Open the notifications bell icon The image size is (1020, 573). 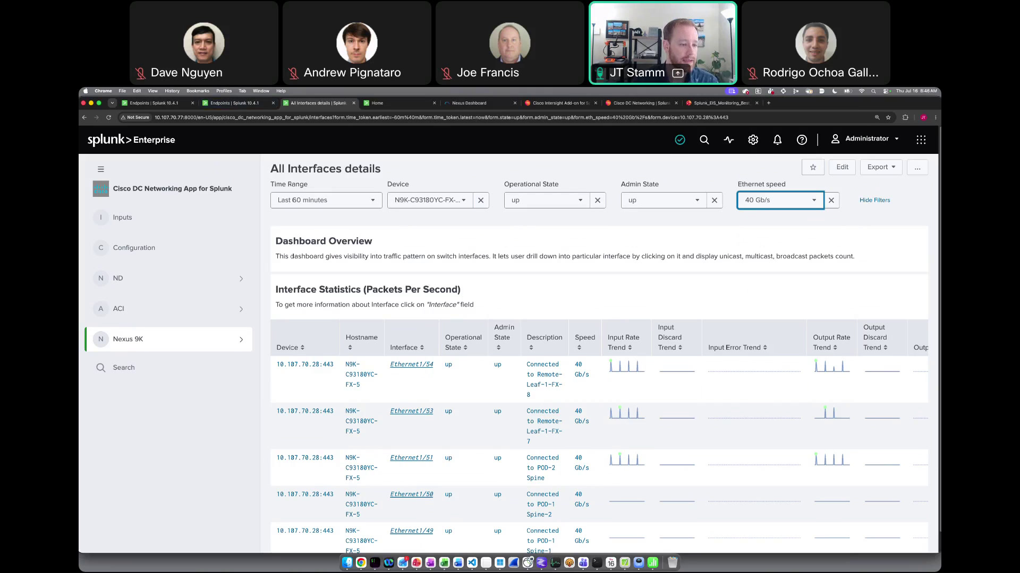point(778,140)
